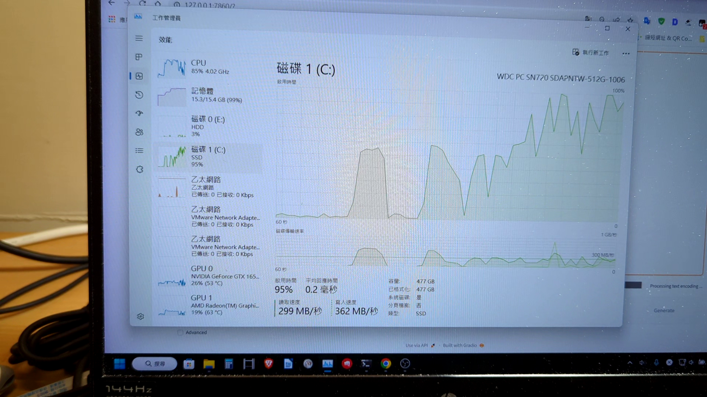Select Disk 1 (C:) SSD entry
Screen dimensions: 707x397
[208, 157]
